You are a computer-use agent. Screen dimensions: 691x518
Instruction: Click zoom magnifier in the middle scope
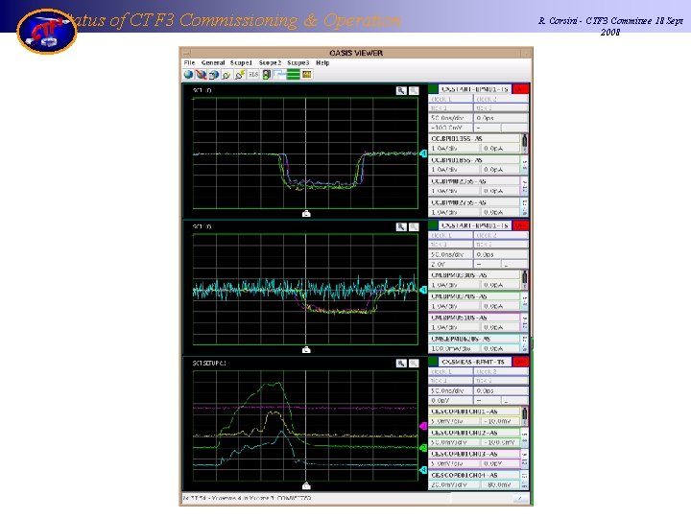pyautogui.click(x=401, y=226)
